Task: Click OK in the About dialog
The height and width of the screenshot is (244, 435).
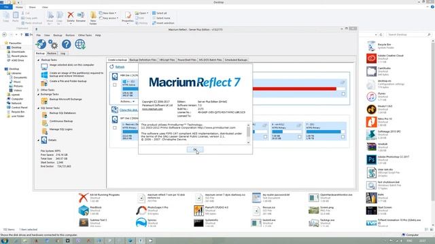Action: point(195,149)
